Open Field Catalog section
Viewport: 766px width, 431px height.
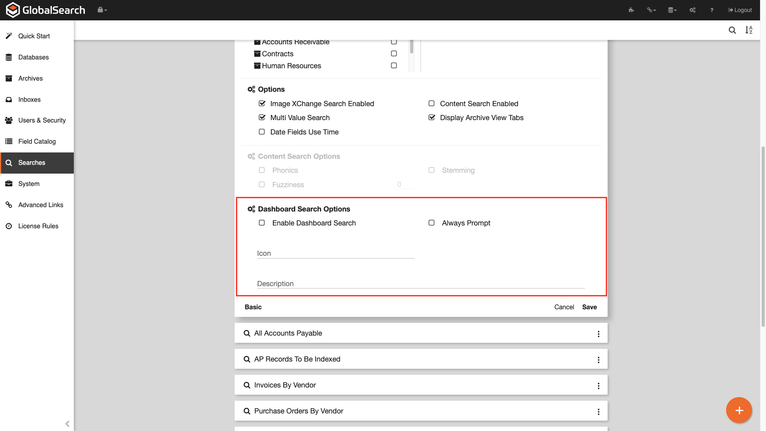(x=37, y=141)
